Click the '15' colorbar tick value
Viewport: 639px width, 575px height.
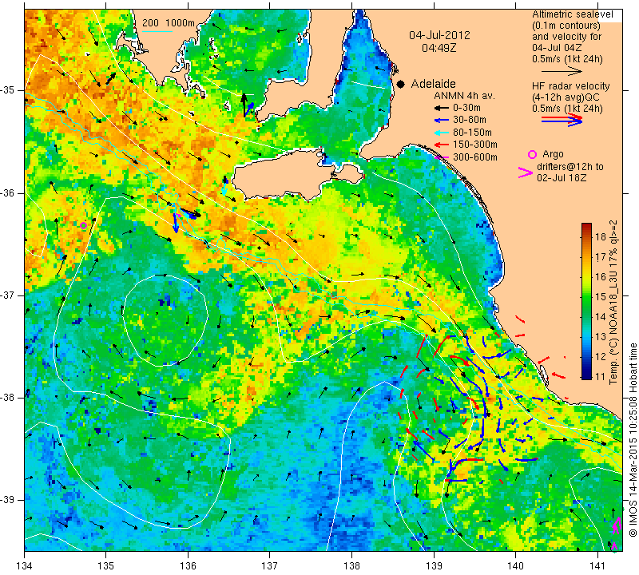pyautogui.click(x=601, y=296)
